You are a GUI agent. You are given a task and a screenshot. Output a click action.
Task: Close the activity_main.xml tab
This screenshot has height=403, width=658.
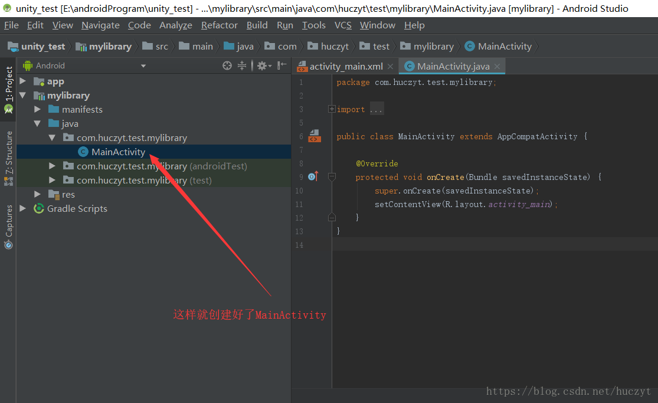[390, 66]
